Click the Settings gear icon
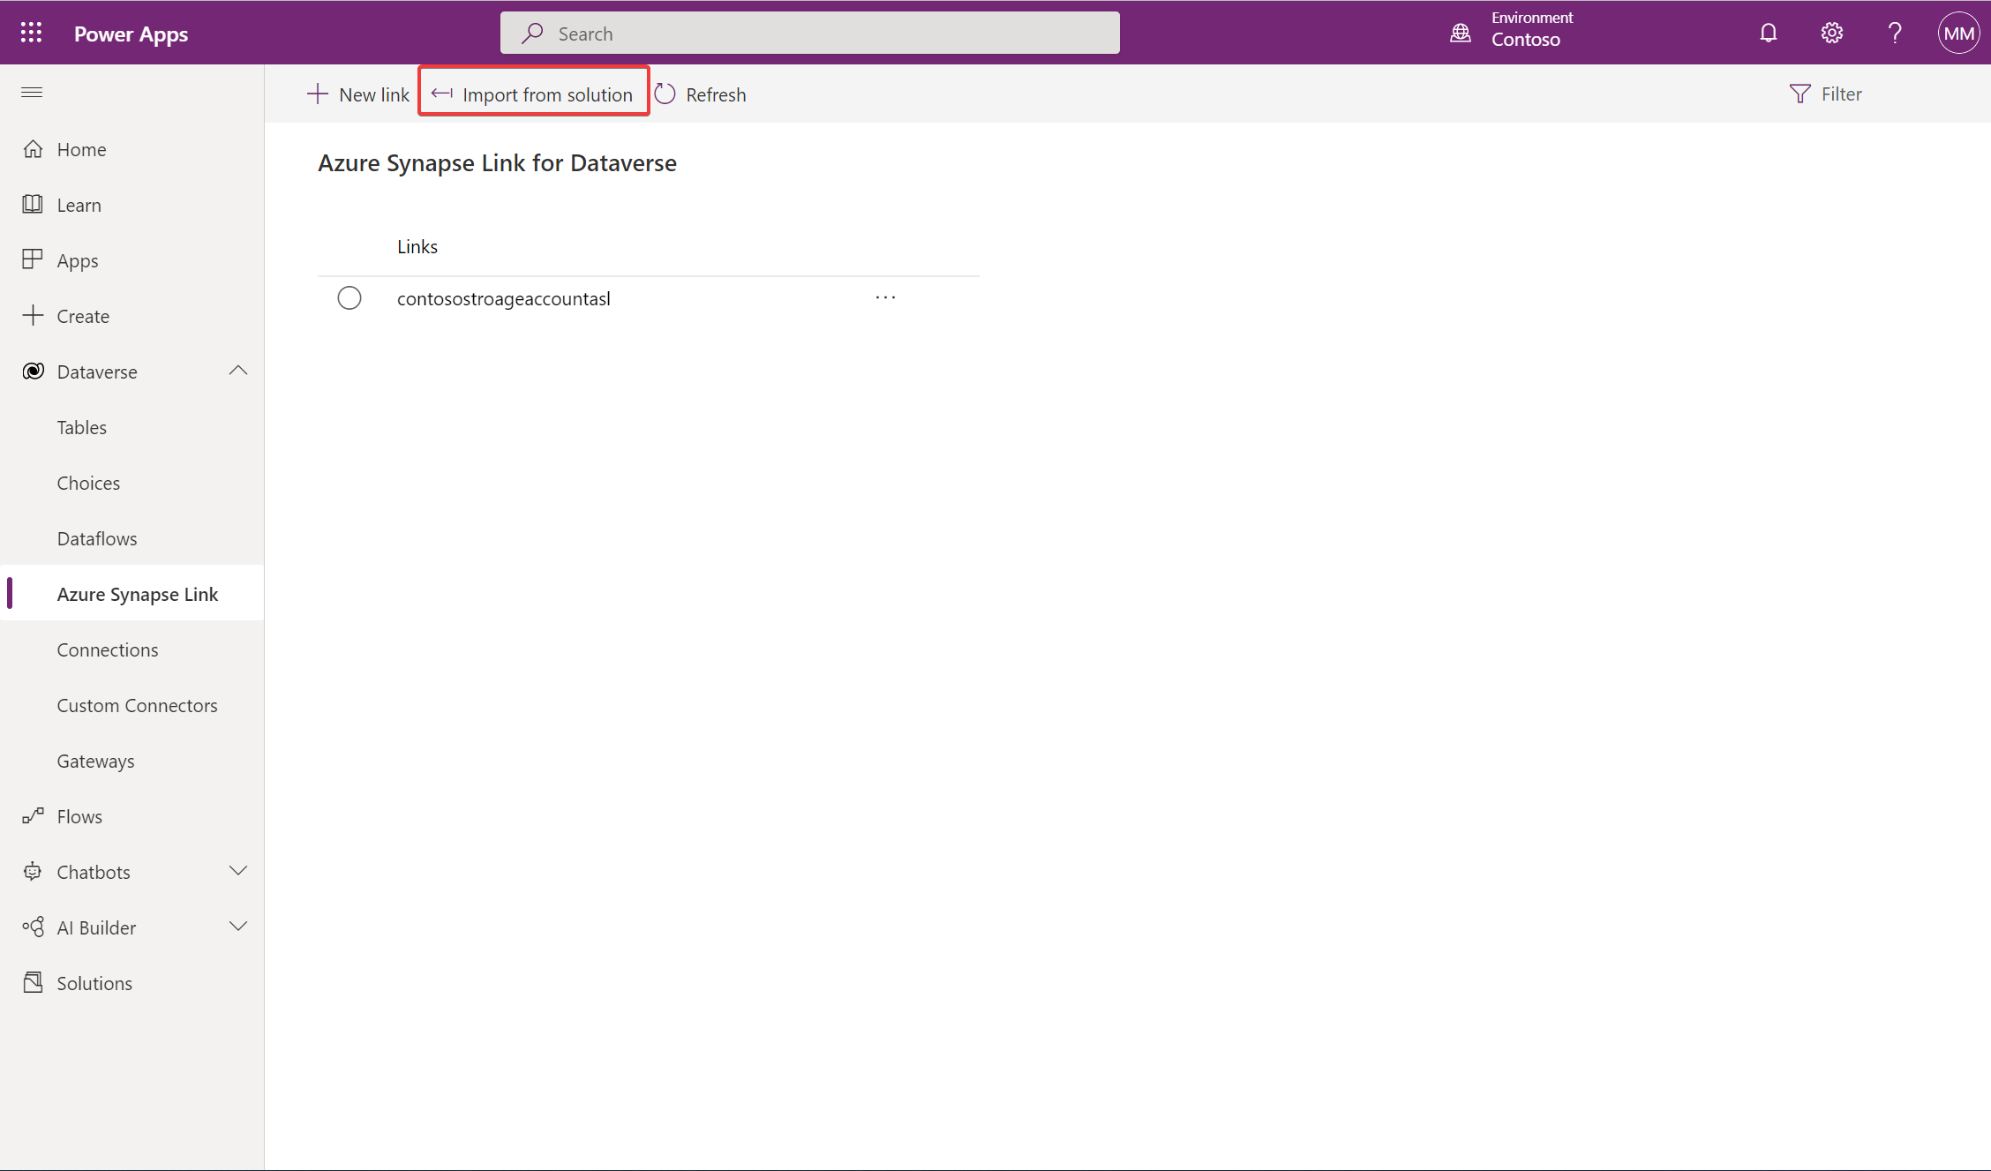This screenshot has width=1991, height=1171. pyautogui.click(x=1832, y=32)
